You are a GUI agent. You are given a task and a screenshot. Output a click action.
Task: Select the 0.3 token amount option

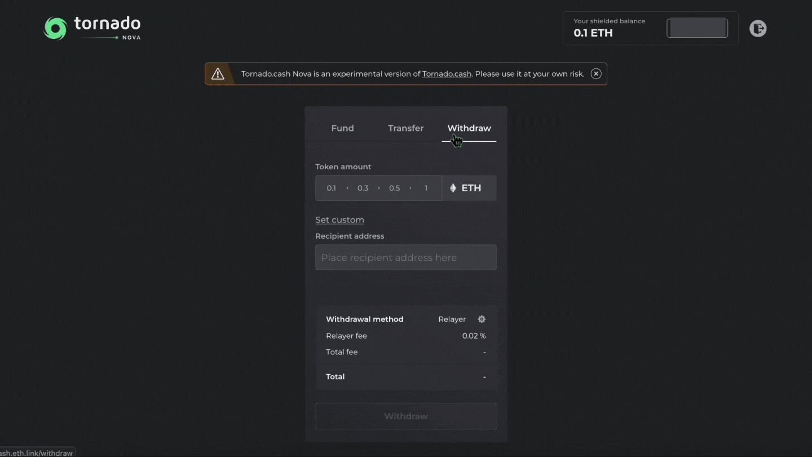[x=363, y=188]
